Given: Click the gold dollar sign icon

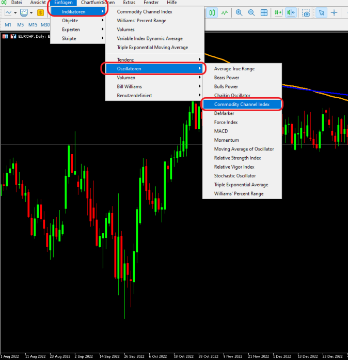Looking at the screenshot, I should 40,12.
